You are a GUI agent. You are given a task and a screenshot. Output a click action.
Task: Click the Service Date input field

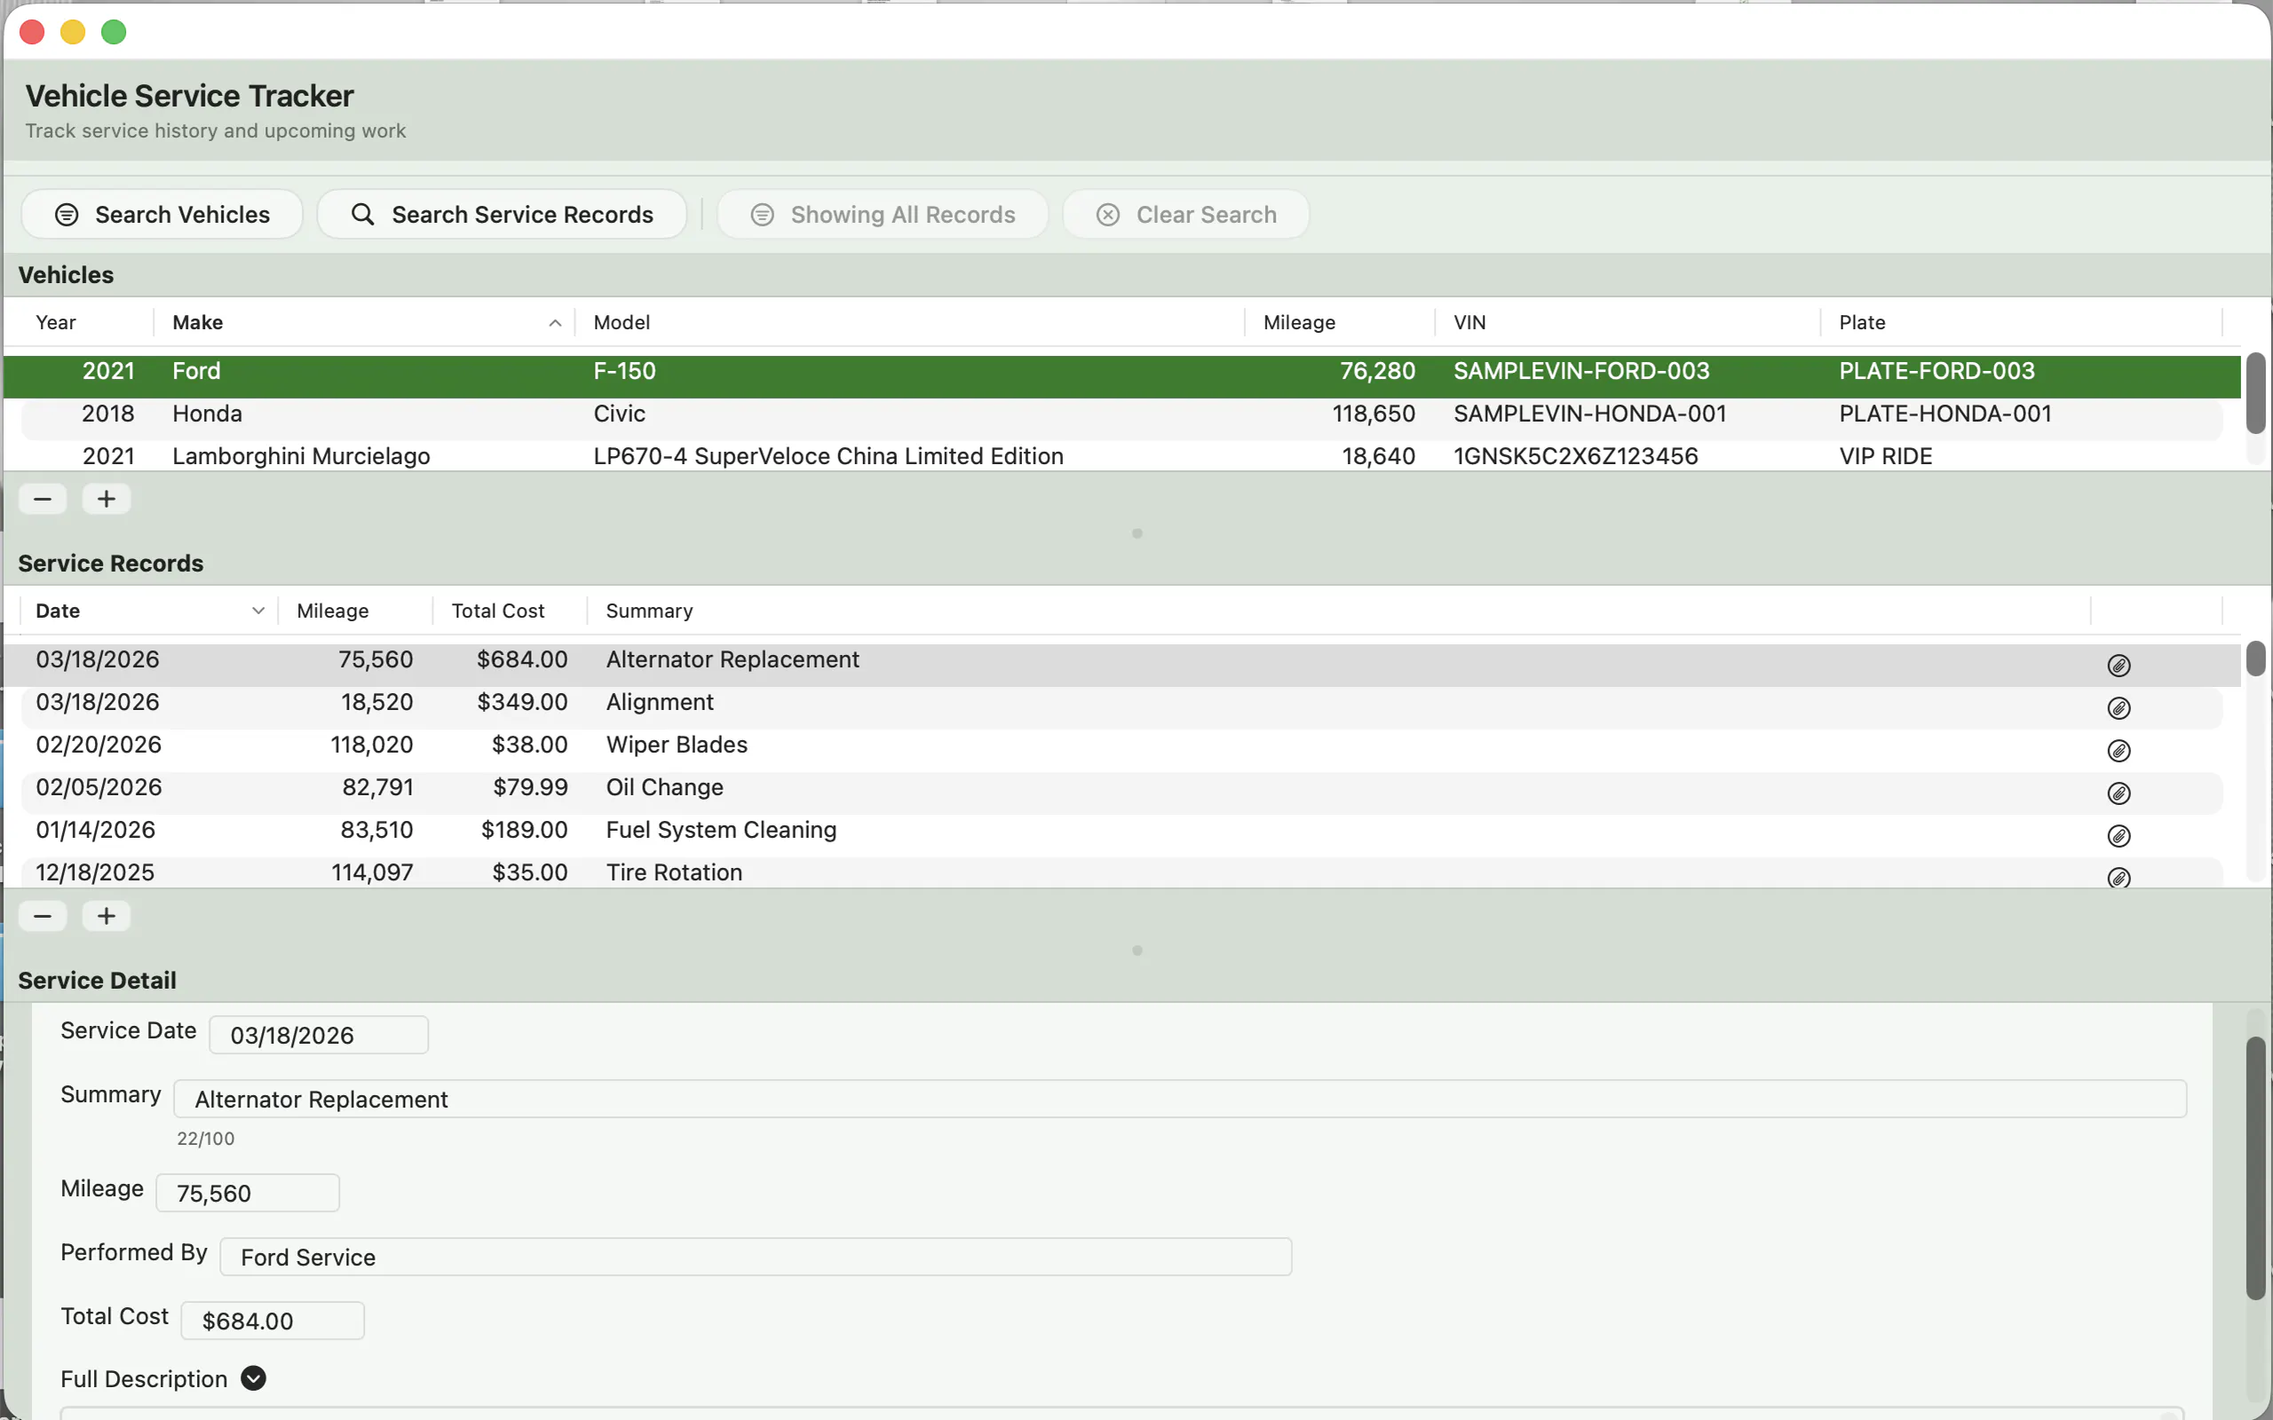[319, 1035]
